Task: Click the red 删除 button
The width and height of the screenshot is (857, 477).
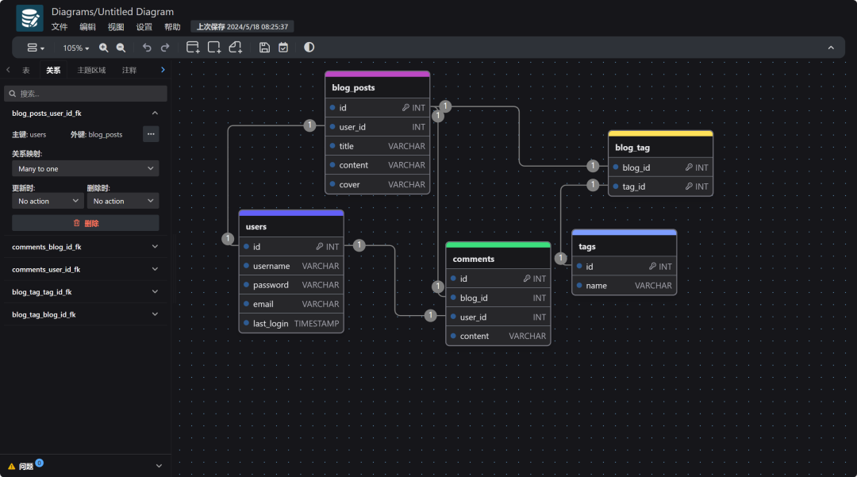Action: click(86, 223)
